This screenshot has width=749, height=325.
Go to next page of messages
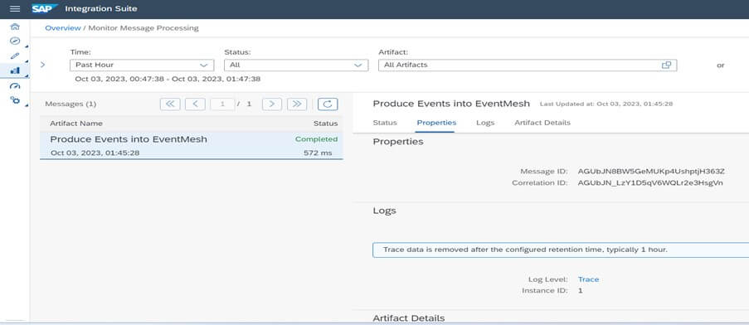point(272,104)
